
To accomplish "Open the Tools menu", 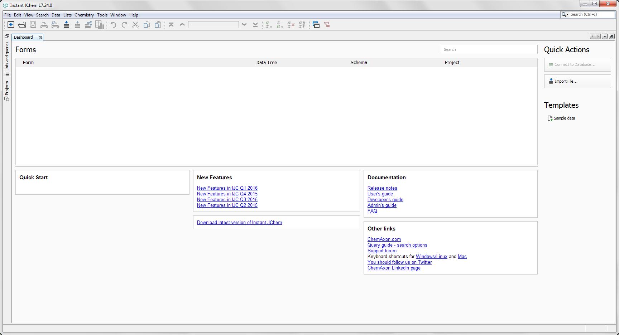I will click(102, 15).
